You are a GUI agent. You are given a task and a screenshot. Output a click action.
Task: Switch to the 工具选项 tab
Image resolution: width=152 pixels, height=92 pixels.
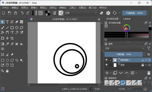127,19
